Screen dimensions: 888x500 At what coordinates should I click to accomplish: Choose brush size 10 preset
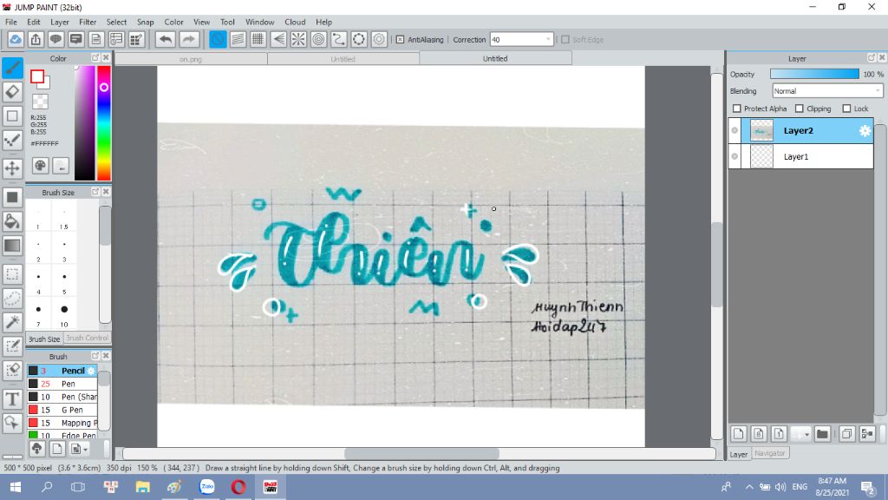[64, 313]
